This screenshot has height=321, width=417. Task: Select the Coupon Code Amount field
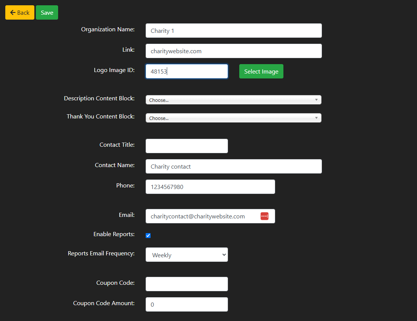tap(186, 304)
